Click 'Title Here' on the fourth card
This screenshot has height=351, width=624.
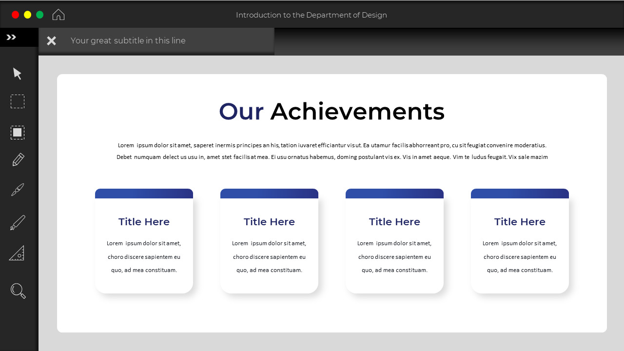tap(520, 221)
